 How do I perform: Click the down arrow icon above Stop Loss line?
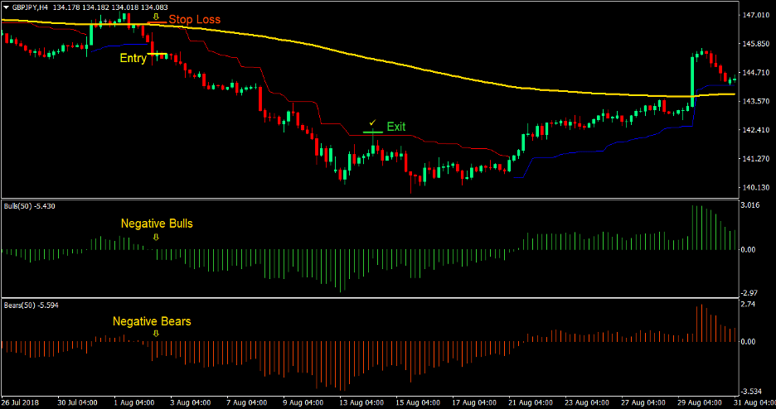click(157, 17)
